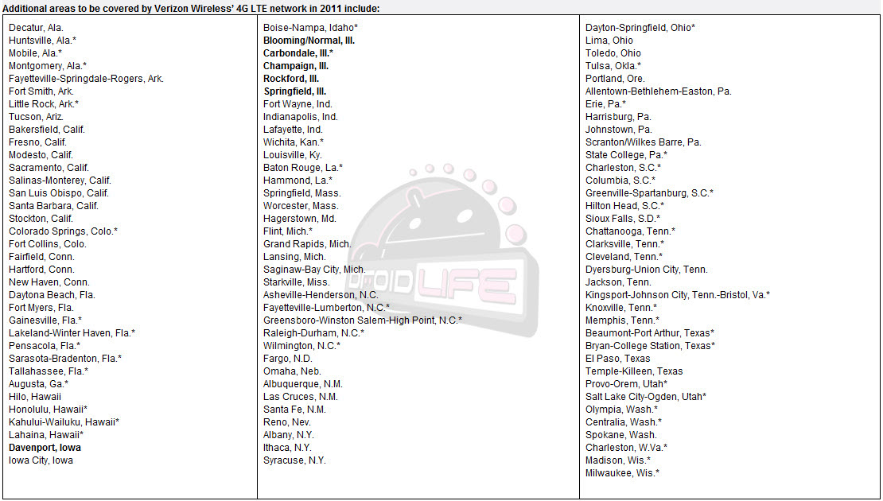This screenshot has height=501, width=883.
Task: Click 'Beaumont-Port Arthur, Texas*' entry
Action: tap(650, 333)
